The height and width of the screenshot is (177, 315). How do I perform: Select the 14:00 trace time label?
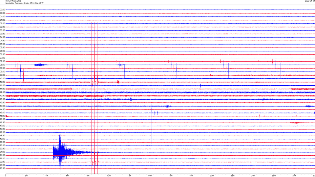coord(3,106)
